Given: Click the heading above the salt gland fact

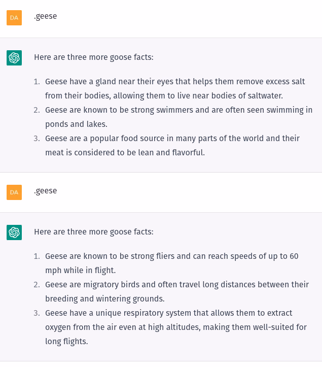Looking at the screenshot, I should [x=94, y=57].
